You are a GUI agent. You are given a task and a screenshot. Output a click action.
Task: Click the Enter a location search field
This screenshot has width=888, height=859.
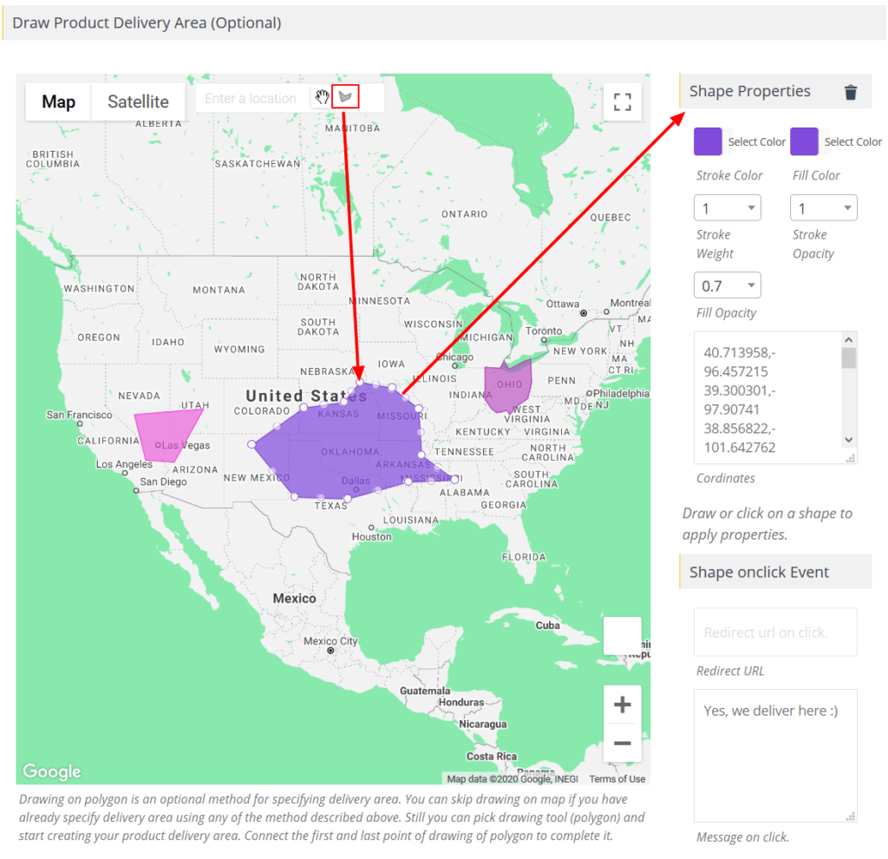[251, 97]
